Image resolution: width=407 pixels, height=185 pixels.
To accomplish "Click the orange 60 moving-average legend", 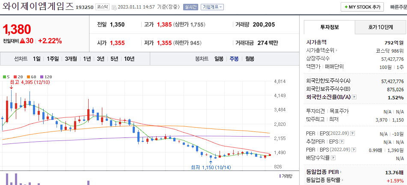I will tap(31, 77).
